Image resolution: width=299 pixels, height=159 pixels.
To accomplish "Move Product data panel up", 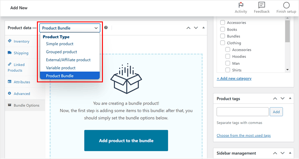I will 188,28.
